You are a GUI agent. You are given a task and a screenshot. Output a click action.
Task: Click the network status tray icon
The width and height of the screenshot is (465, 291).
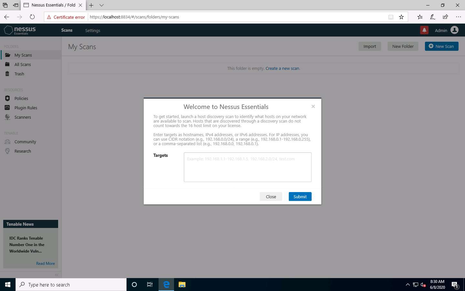416,285
